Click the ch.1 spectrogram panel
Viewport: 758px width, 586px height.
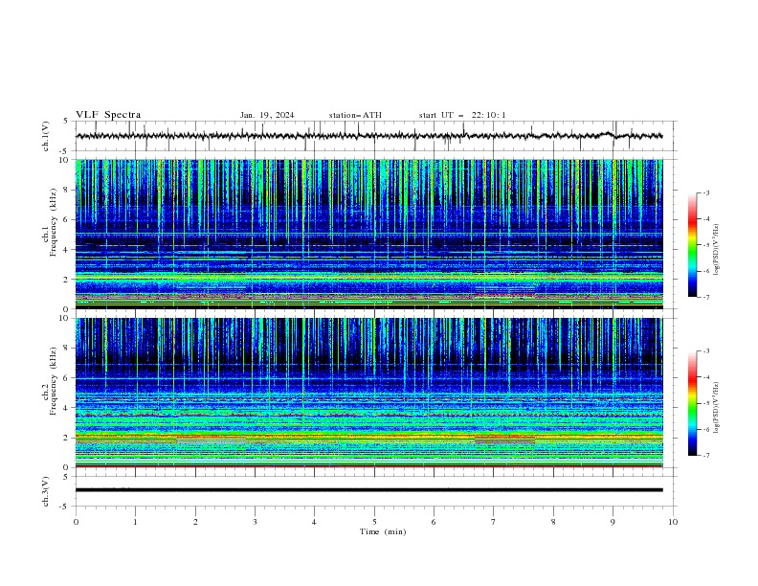[368, 234]
